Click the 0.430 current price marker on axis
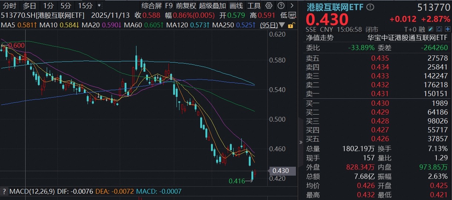452x200 pixels. pos(280,171)
